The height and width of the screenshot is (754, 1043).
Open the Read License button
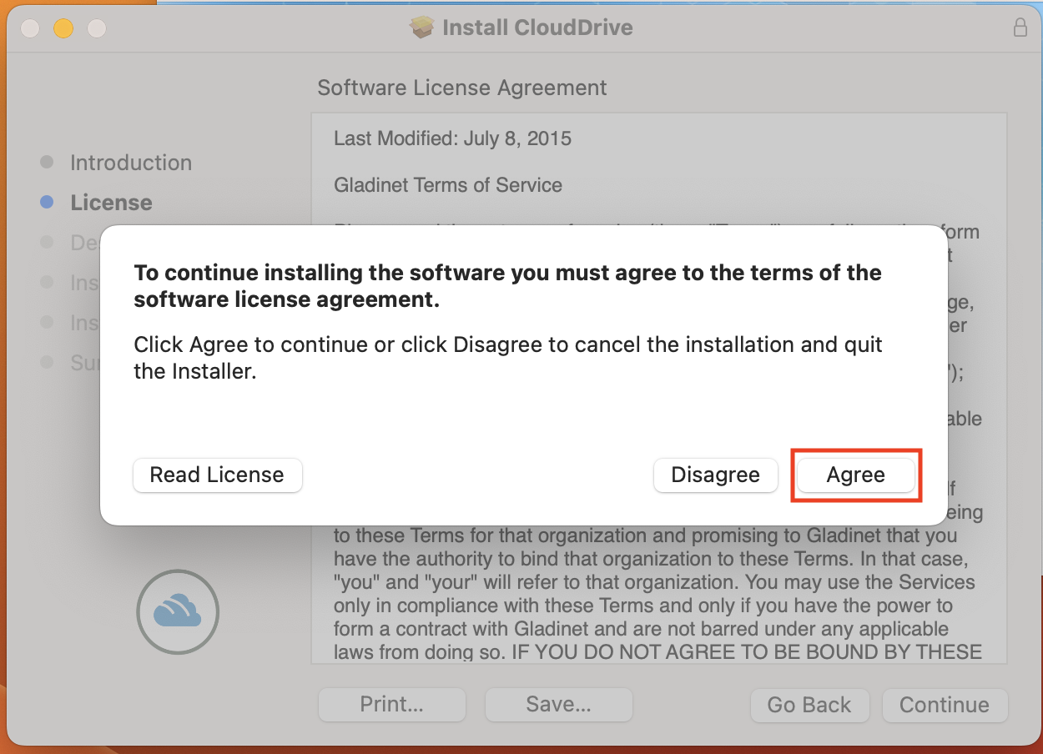pyautogui.click(x=217, y=475)
